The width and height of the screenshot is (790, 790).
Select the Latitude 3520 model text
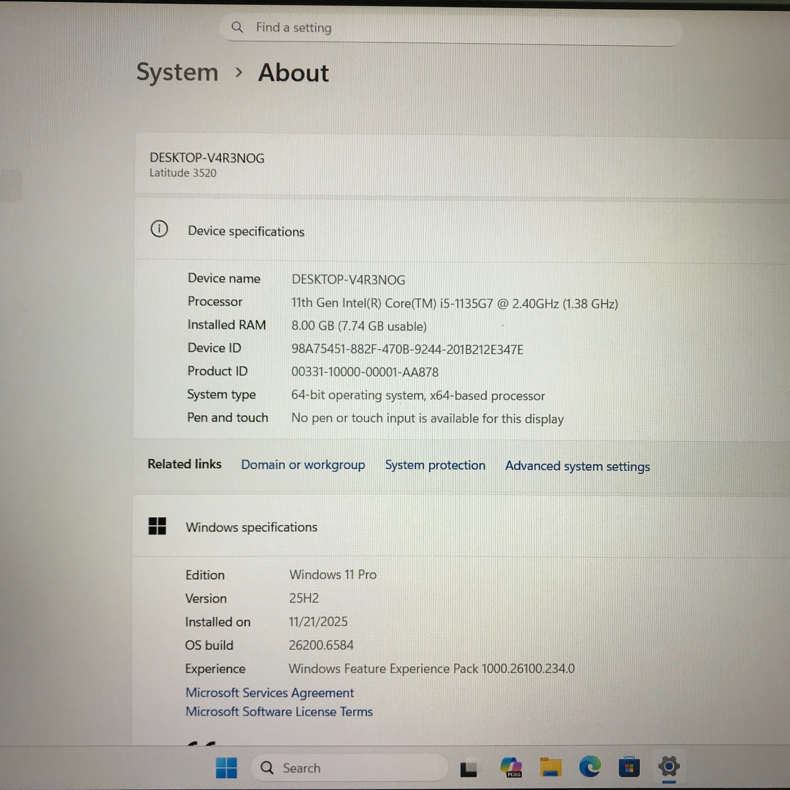183,173
